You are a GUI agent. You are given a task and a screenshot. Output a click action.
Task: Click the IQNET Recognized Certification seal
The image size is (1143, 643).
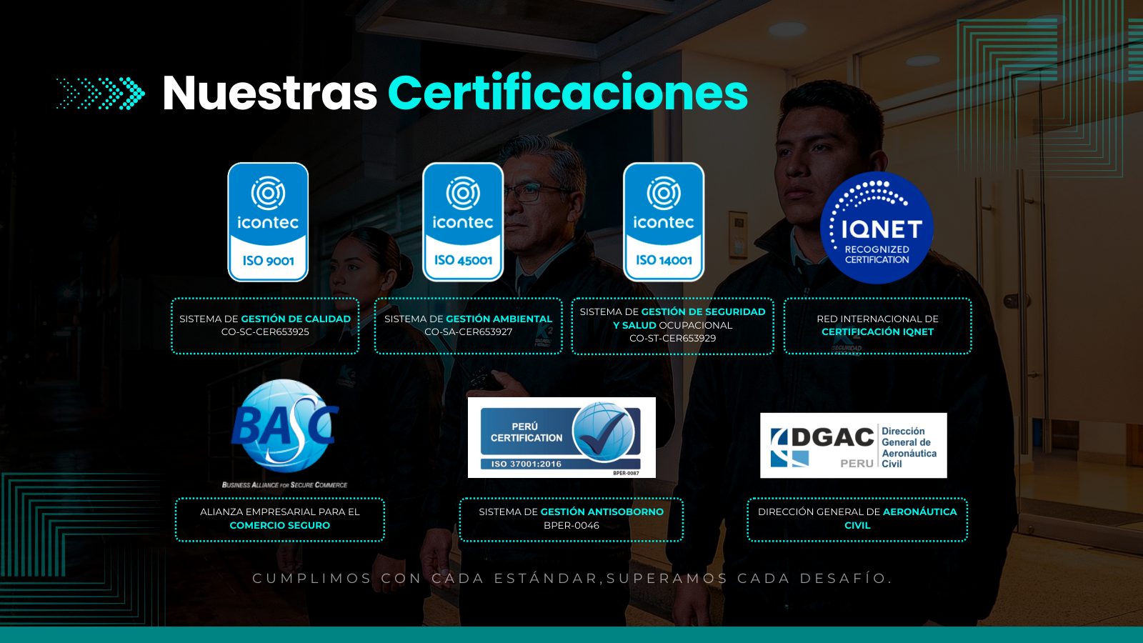click(x=877, y=228)
